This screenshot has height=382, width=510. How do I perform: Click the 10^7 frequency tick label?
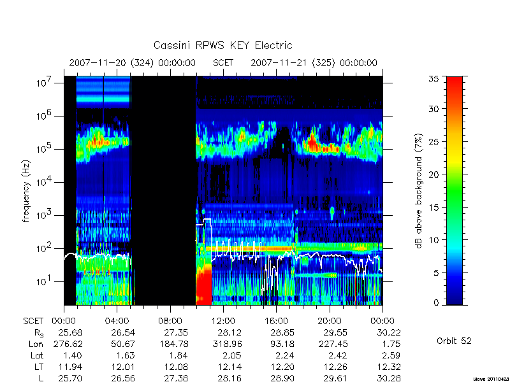point(45,82)
